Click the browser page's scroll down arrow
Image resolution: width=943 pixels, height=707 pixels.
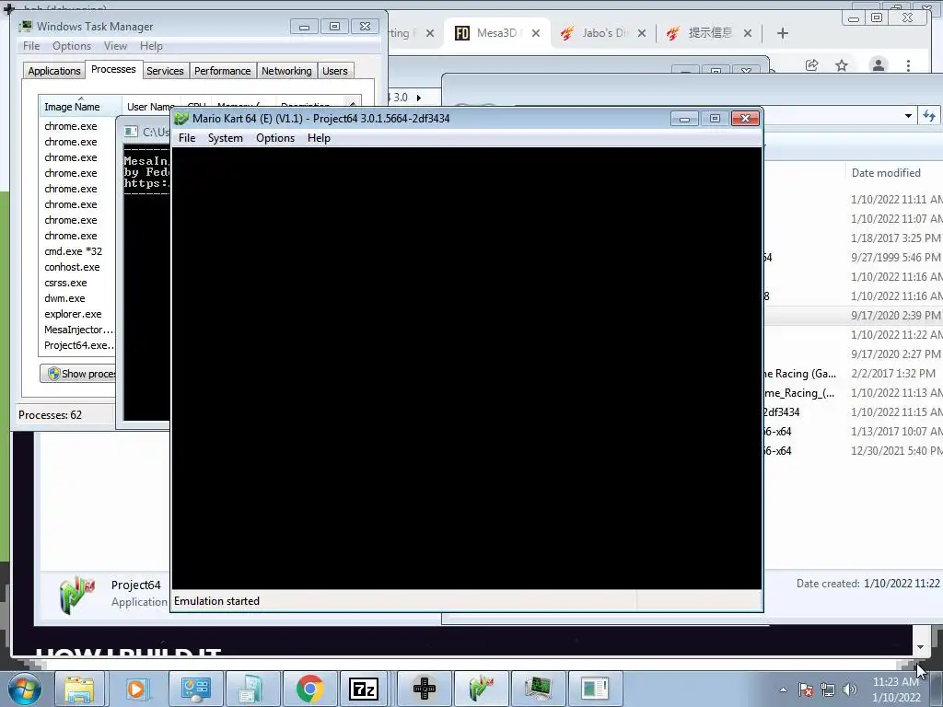[920, 647]
